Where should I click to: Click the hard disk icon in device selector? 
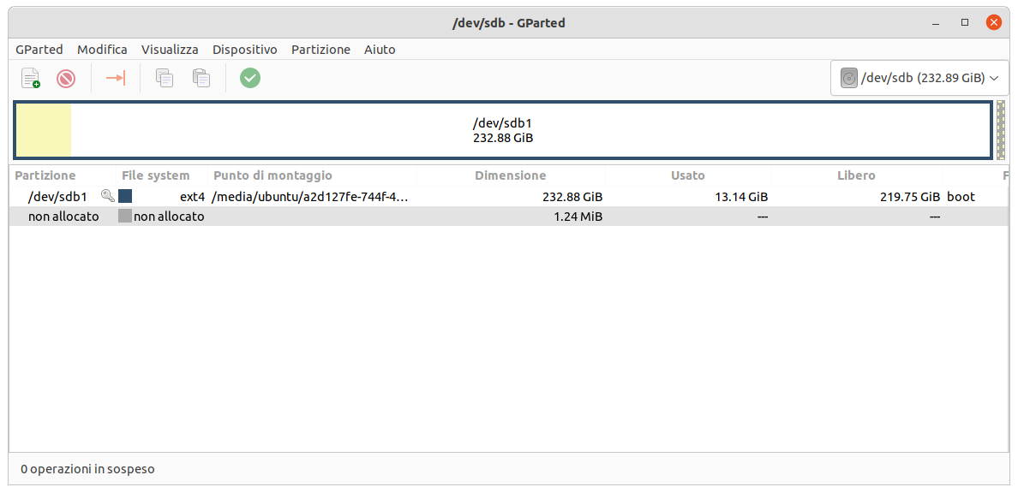click(848, 79)
